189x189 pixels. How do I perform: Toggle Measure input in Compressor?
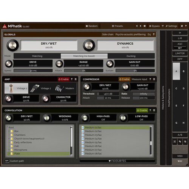click(139, 79)
